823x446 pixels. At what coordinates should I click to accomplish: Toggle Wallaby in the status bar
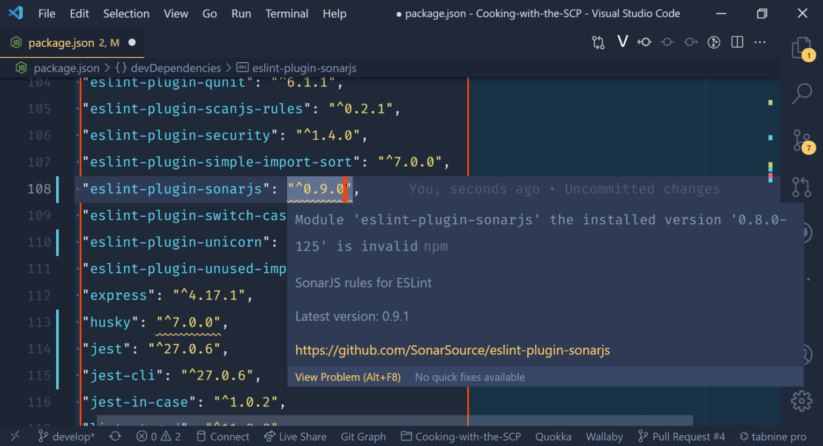point(604,436)
